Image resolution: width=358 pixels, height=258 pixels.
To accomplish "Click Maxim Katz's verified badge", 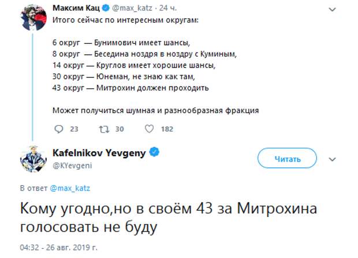I will [106, 9].
